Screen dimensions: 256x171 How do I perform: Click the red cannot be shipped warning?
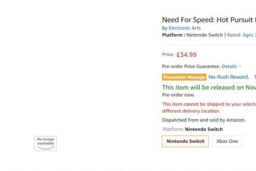coord(209,107)
